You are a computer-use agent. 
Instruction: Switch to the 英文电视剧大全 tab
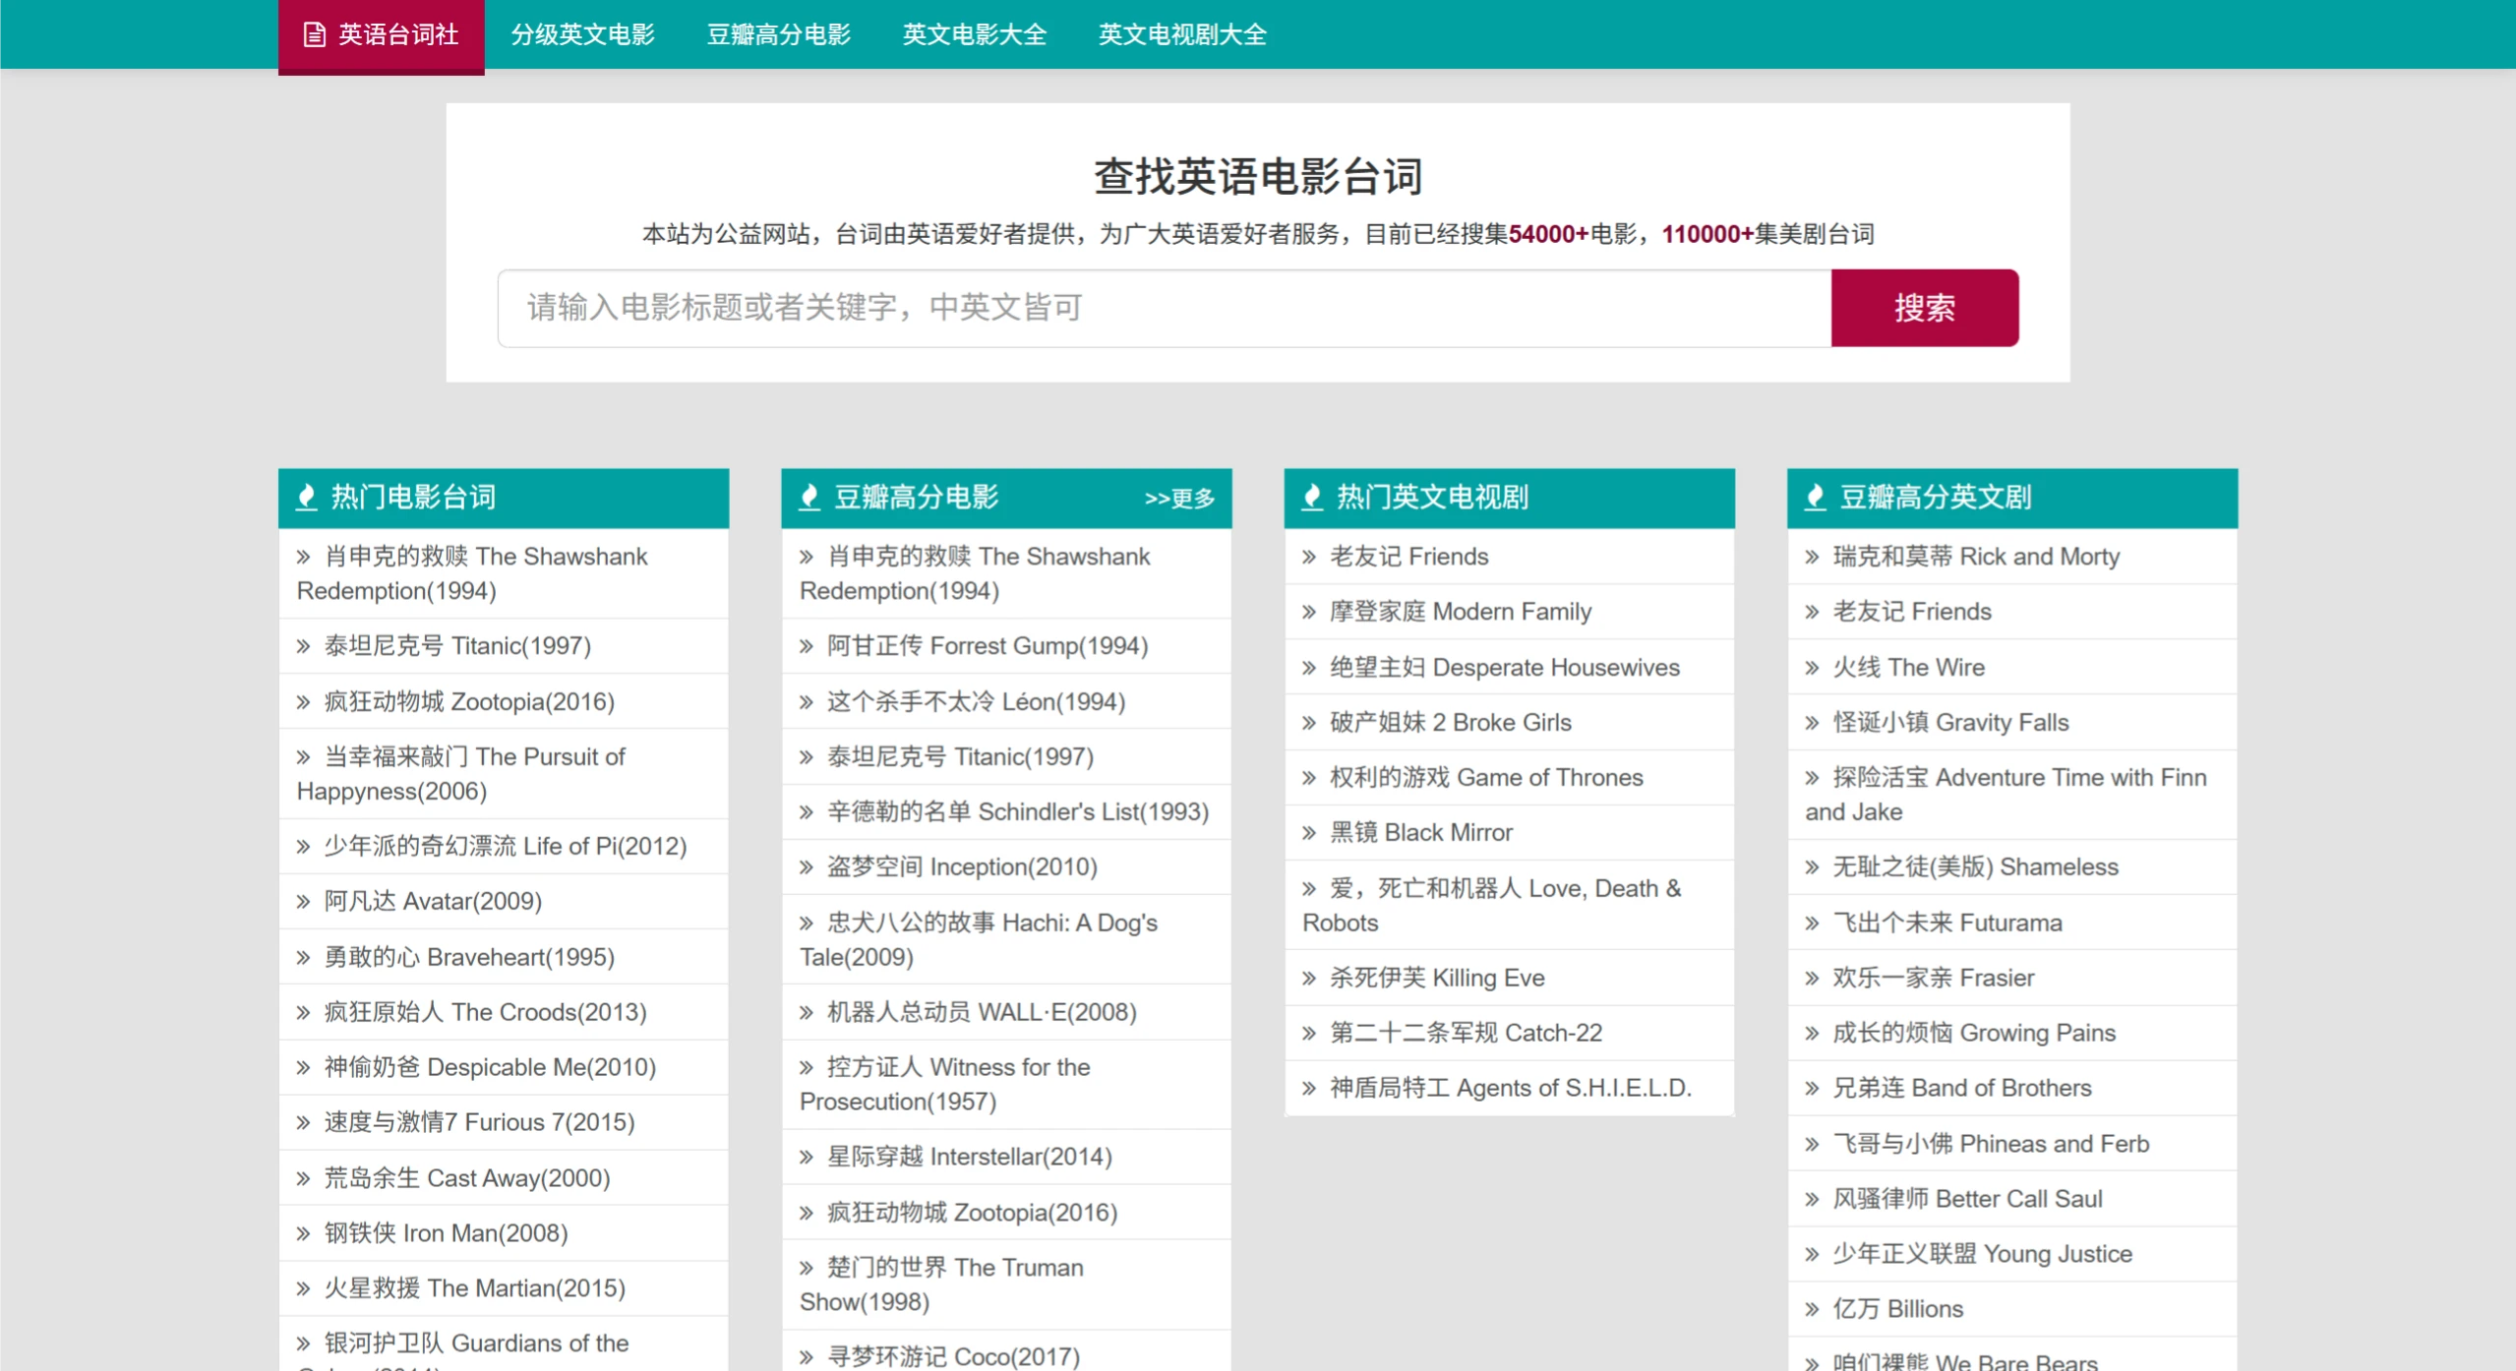1182,34
